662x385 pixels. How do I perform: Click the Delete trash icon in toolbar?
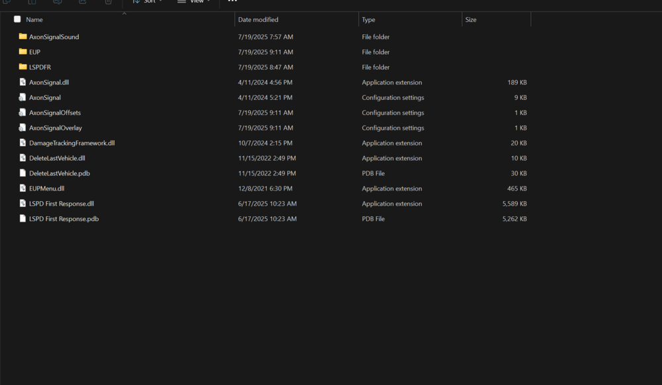tap(108, 2)
